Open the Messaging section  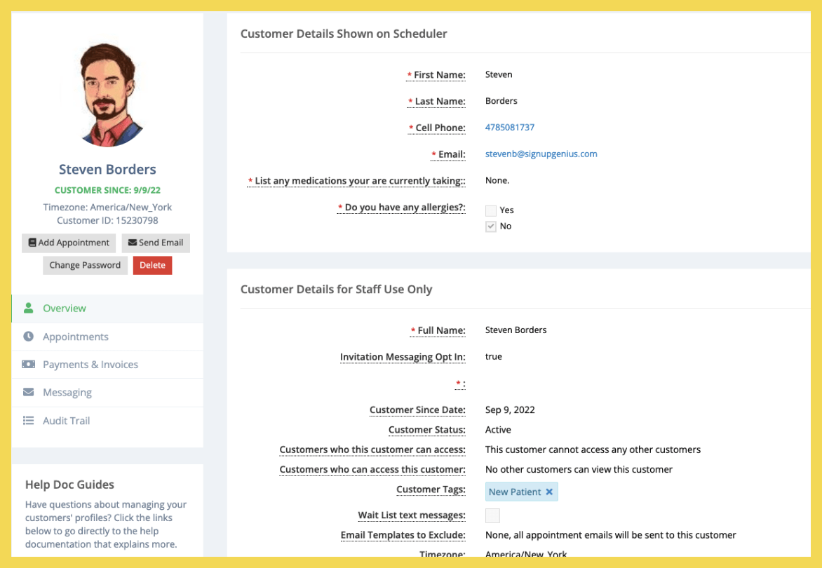[x=107, y=393]
